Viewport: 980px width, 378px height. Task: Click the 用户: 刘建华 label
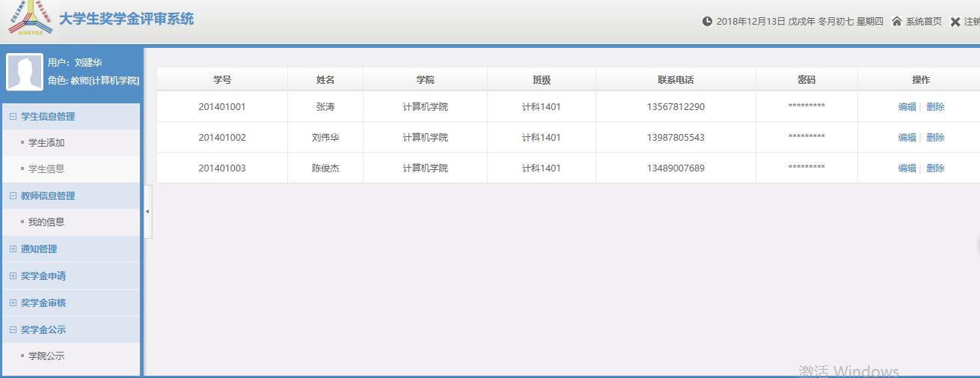(x=75, y=63)
